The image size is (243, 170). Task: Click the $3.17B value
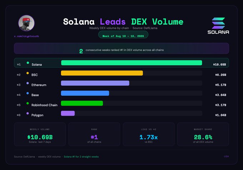[x=221, y=105]
